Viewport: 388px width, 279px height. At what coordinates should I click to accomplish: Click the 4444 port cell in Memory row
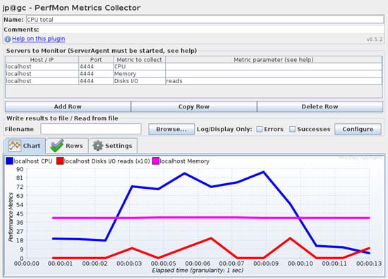96,74
